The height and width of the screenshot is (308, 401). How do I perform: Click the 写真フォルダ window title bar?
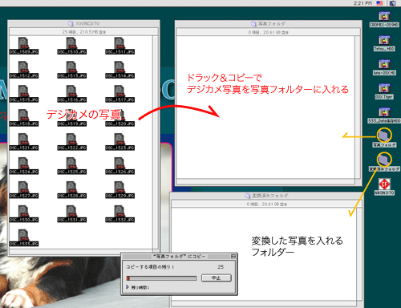tap(269, 24)
